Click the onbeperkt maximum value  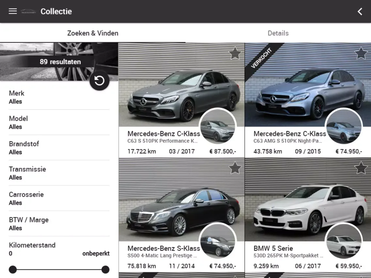96,254
